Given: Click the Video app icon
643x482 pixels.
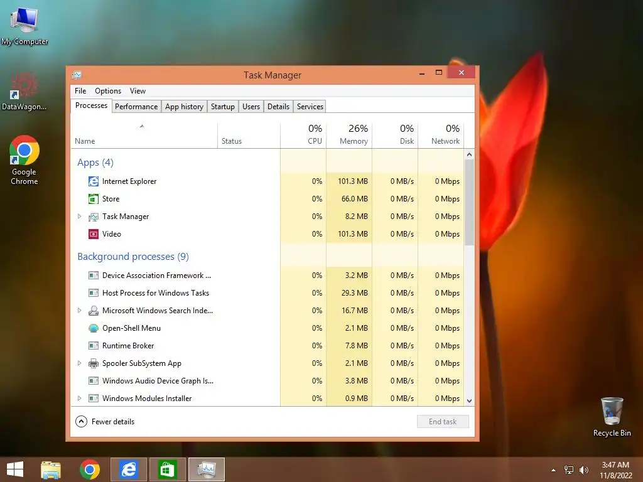Looking at the screenshot, I should coord(94,234).
